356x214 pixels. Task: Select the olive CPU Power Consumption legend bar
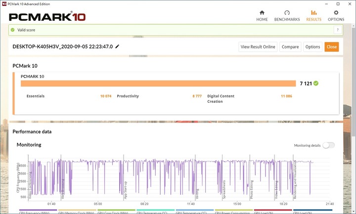[x=234, y=210]
